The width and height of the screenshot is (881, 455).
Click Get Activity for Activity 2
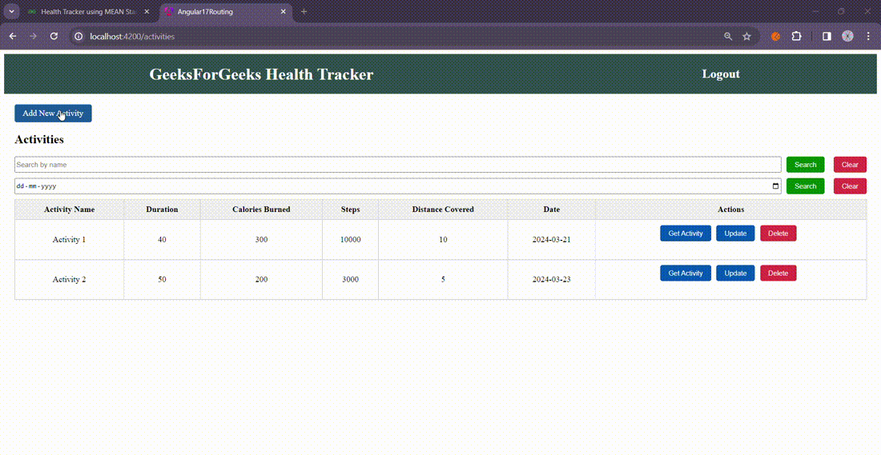click(x=686, y=273)
